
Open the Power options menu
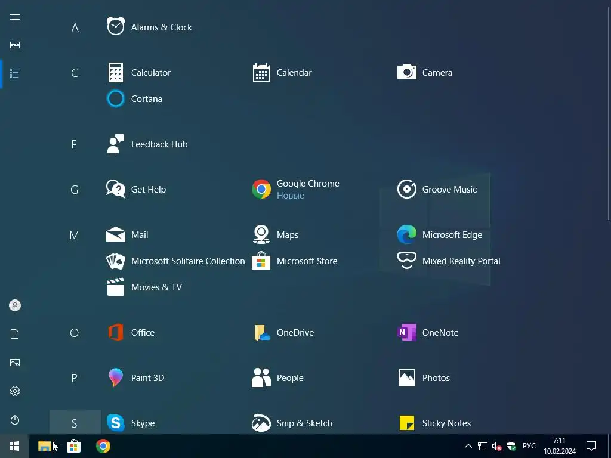pos(15,420)
